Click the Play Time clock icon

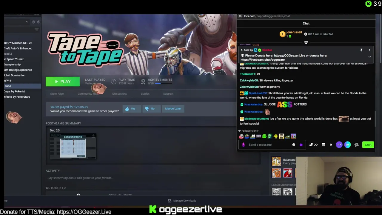114,81
